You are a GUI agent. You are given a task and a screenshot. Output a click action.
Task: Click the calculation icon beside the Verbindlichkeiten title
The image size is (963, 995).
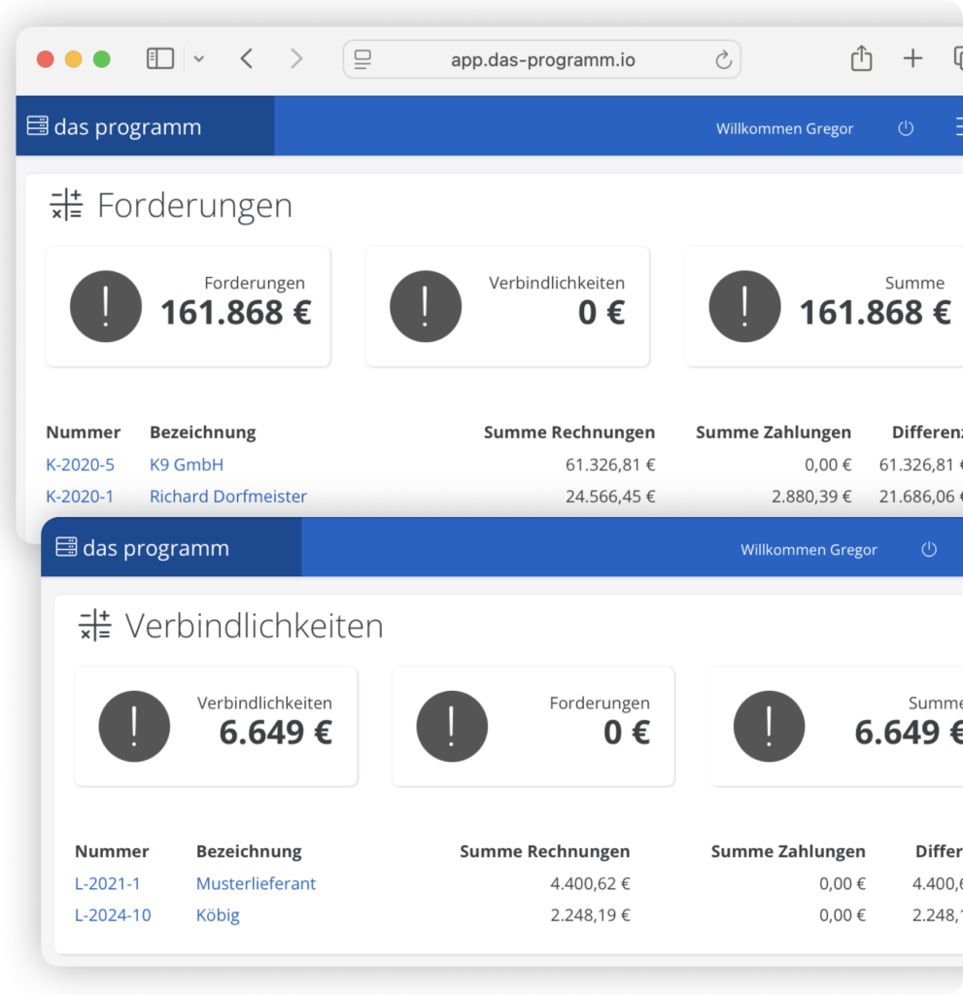pos(93,625)
